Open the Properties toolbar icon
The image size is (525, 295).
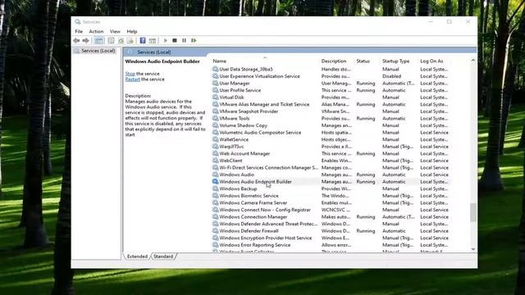tap(111, 40)
